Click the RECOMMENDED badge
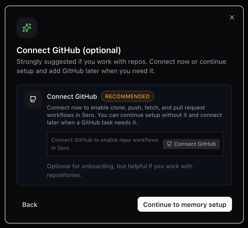Screen dimensions: 248x228 pyautogui.click(x=127, y=96)
